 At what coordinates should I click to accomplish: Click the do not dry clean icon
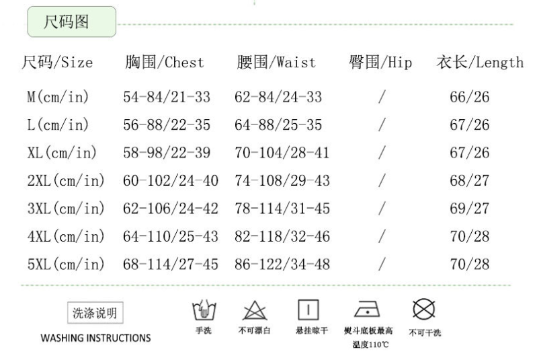pos(420,310)
